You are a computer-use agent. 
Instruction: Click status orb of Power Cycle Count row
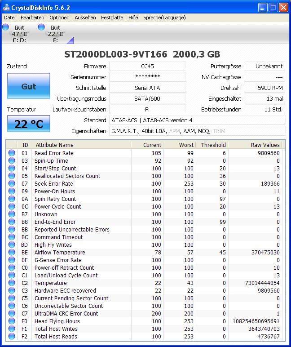click(12, 206)
